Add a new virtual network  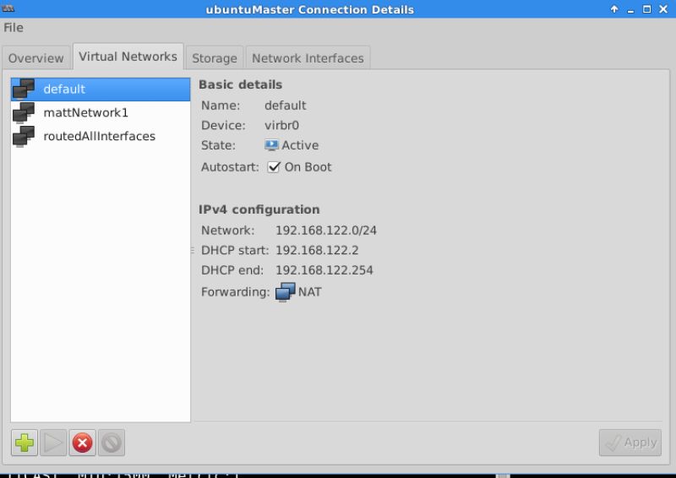pyautogui.click(x=25, y=443)
